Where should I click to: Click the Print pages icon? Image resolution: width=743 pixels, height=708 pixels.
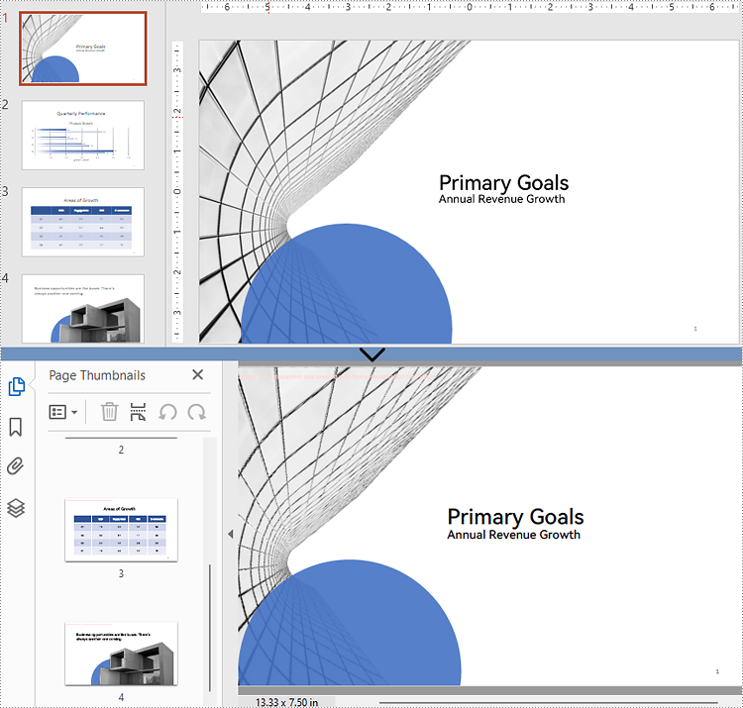coord(138,412)
